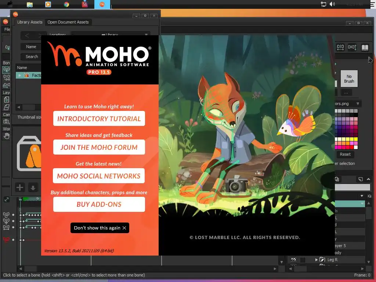This screenshot has height=282, width=376.
Task: Open Moho Social Networks
Action: [x=99, y=176]
